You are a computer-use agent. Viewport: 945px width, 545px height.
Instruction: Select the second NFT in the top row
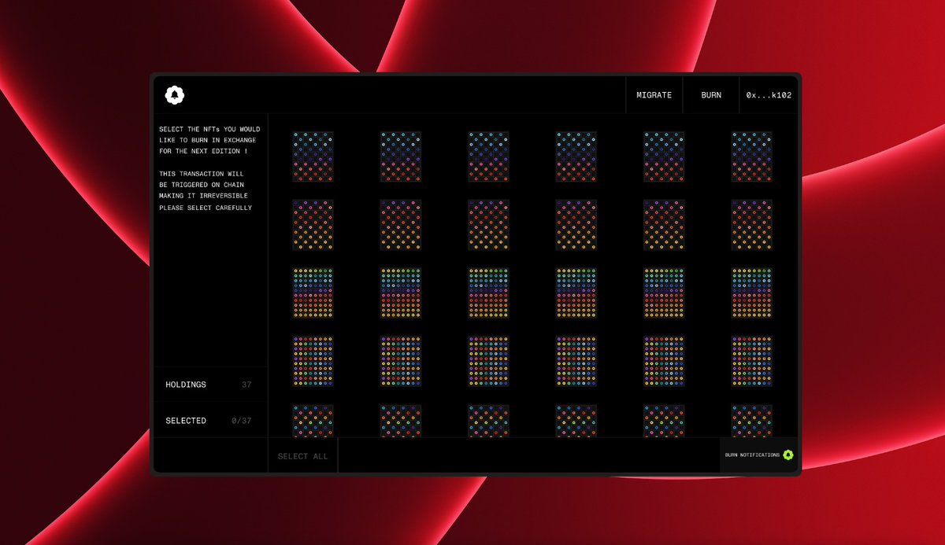(x=401, y=157)
